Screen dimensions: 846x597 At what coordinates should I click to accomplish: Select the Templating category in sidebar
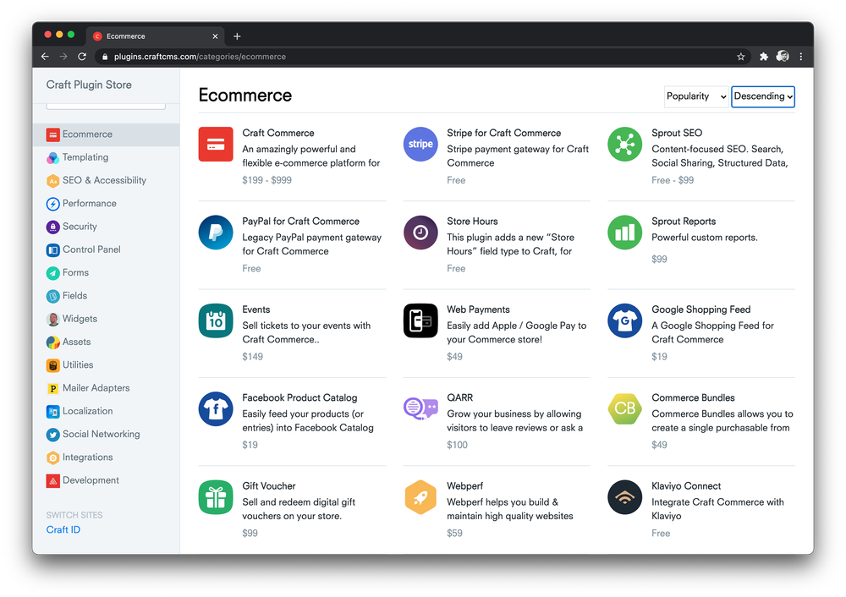(85, 157)
